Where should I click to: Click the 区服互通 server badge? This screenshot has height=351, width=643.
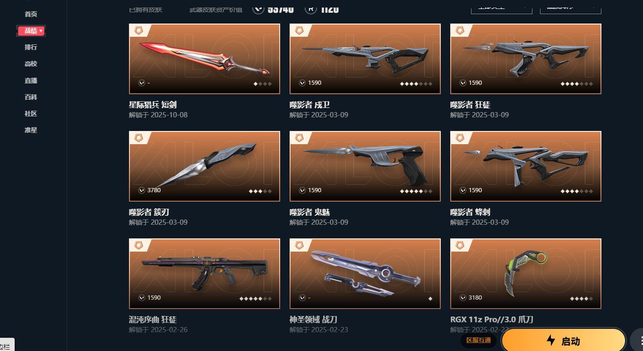tap(478, 340)
